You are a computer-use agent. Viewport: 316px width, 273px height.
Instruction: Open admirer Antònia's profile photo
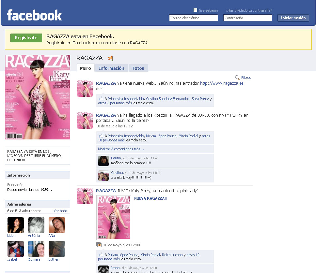(x=36, y=225)
